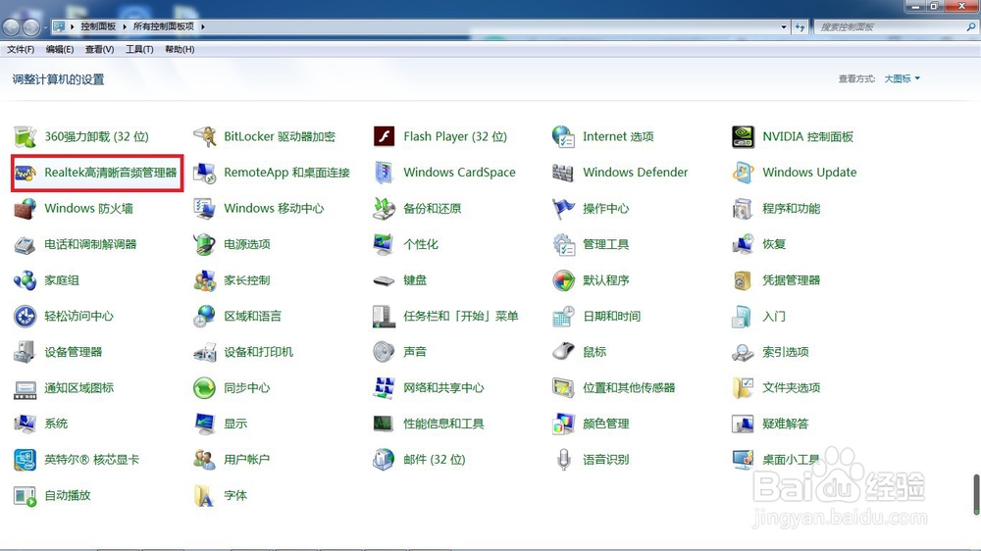Screen dimensions: 981x551
Task: Open the 文件夹选项 link
Action: tap(792, 388)
